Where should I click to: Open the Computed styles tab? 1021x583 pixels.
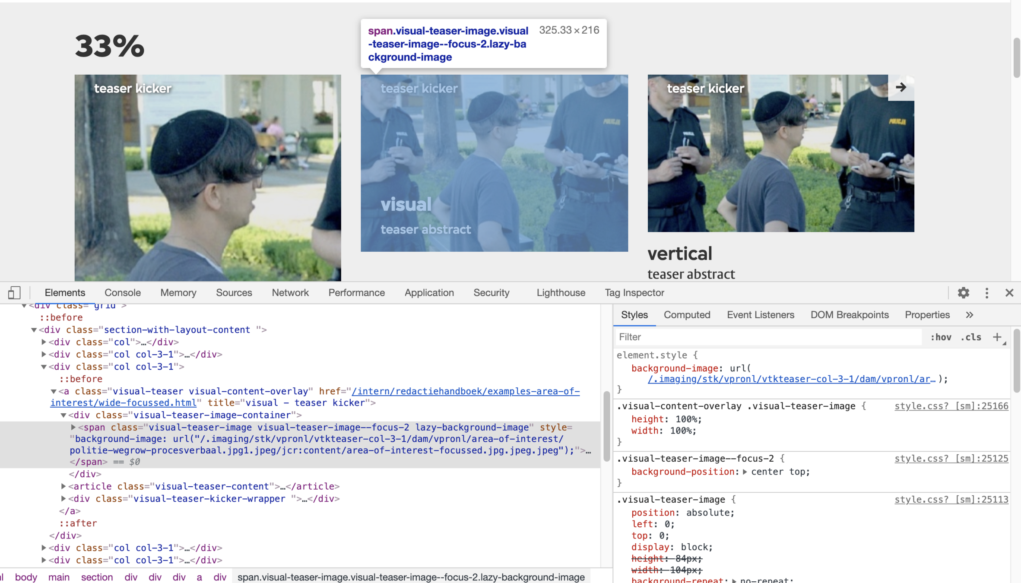[x=687, y=315]
